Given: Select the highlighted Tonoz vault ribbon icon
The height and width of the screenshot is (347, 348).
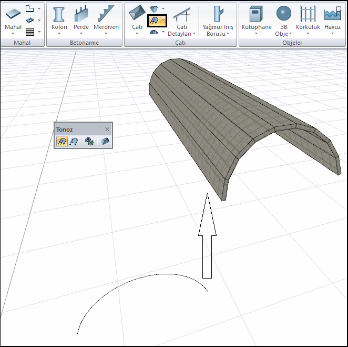Looking at the screenshot, I should pos(155,21).
